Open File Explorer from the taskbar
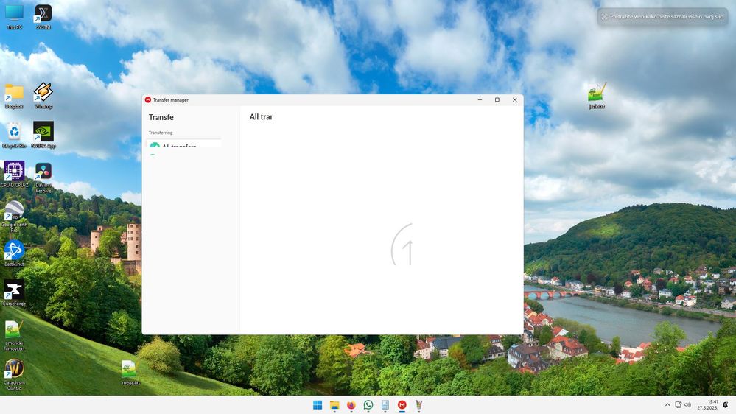This screenshot has height=414, width=736. click(x=334, y=405)
